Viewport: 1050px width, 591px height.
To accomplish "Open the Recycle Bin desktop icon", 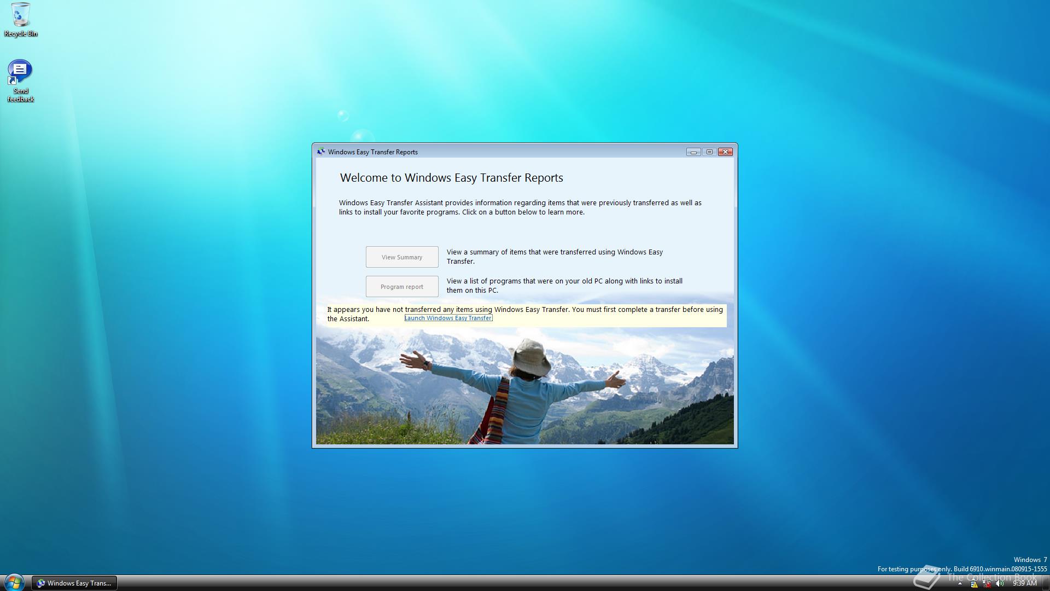I will [x=21, y=20].
